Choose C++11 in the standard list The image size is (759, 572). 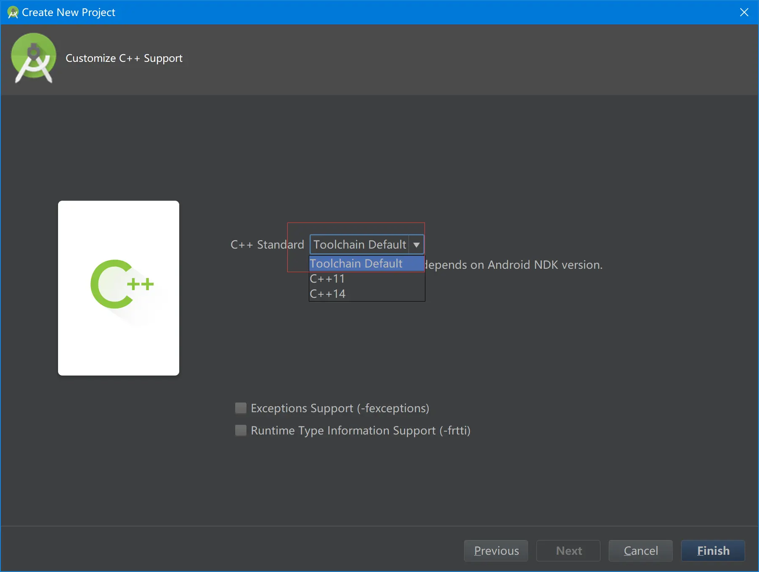point(367,279)
